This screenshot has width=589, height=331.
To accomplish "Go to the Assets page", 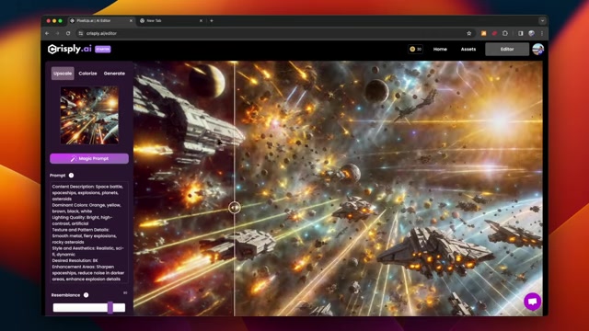I will [x=468, y=49].
